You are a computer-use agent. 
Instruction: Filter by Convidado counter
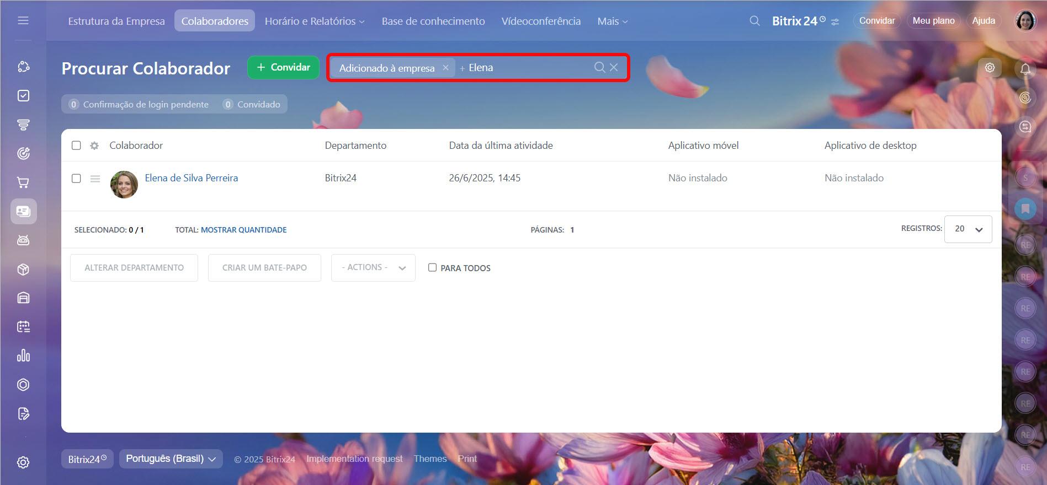click(x=252, y=104)
